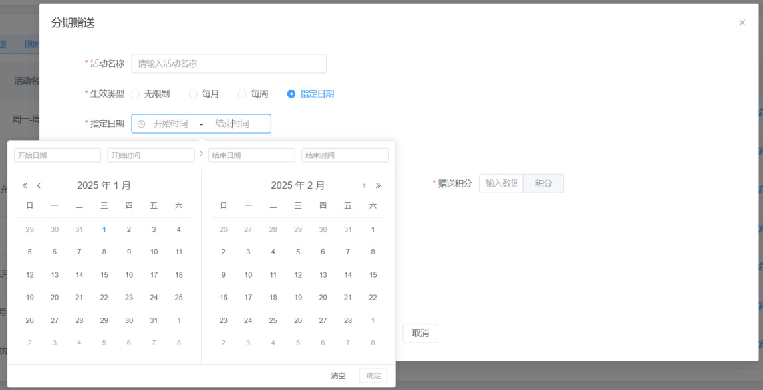Click the 积分 unit addon
Screen dimensions: 763x390
coord(543,183)
